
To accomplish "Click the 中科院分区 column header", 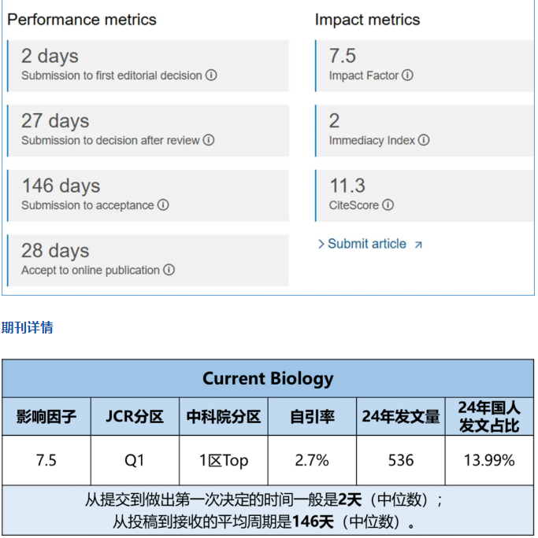I will [223, 417].
